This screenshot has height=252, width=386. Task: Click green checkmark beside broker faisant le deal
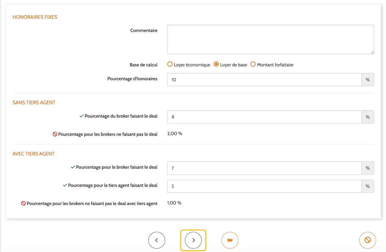pyautogui.click(x=81, y=116)
